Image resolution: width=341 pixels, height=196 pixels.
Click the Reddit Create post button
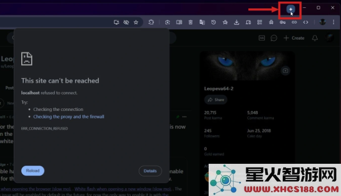tap(294, 38)
